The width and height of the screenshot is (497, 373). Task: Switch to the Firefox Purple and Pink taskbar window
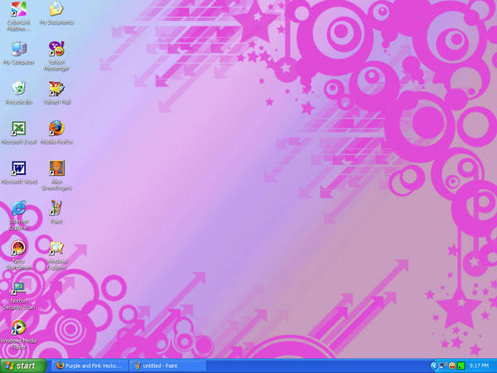90,366
